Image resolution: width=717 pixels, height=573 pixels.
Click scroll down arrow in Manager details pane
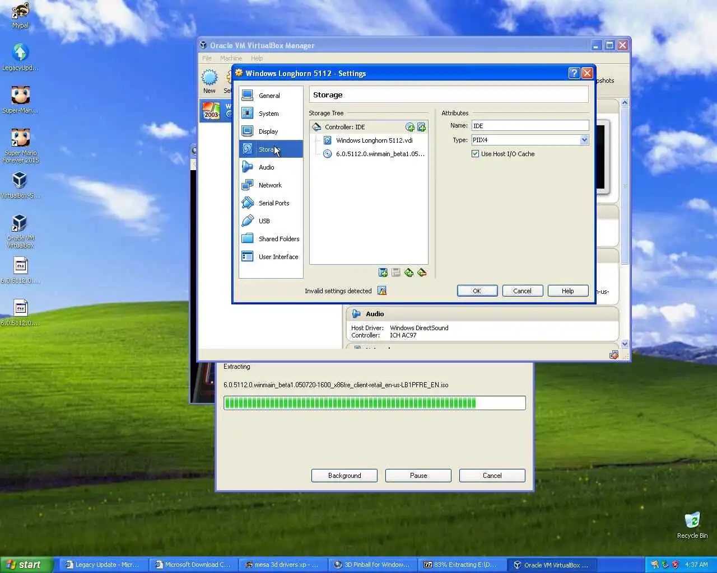tap(625, 344)
